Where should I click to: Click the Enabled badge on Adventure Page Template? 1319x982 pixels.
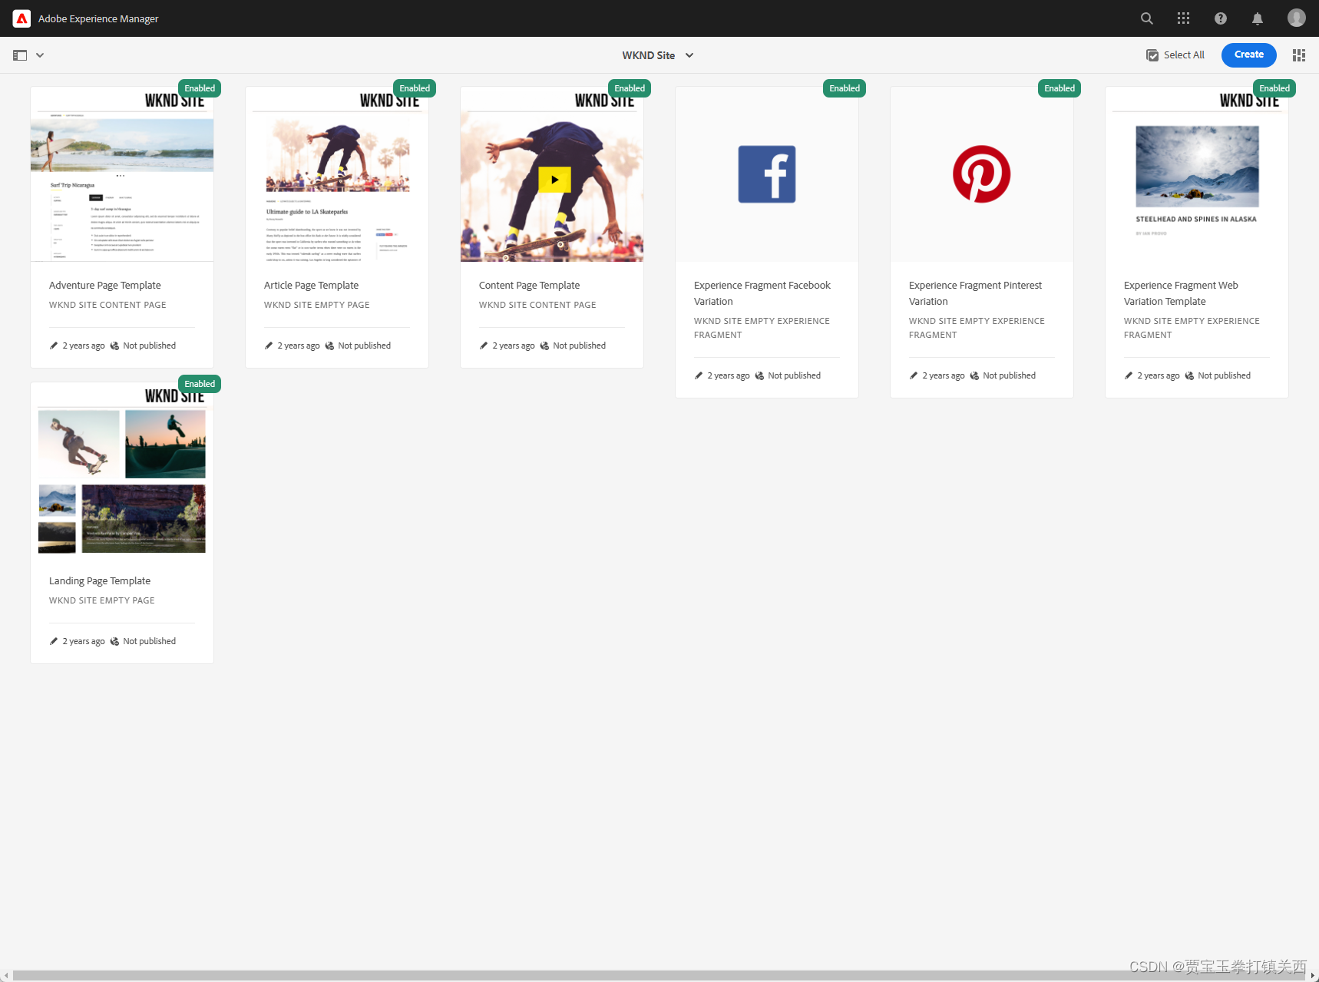tap(200, 88)
